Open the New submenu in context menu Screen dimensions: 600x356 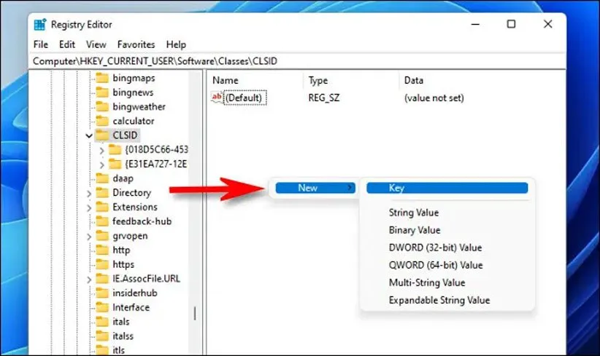[x=315, y=188]
